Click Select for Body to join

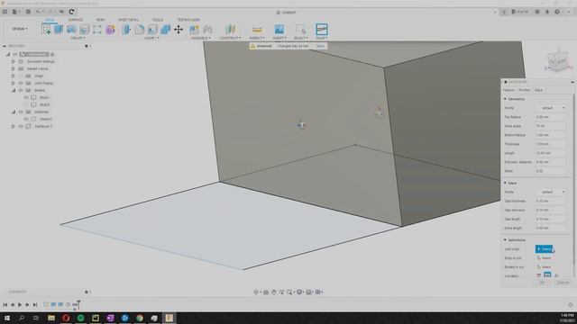coord(544,258)
